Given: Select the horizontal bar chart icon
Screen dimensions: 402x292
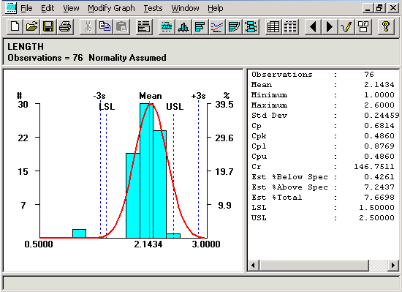Looking at the screenshot, I should (200, 26).
